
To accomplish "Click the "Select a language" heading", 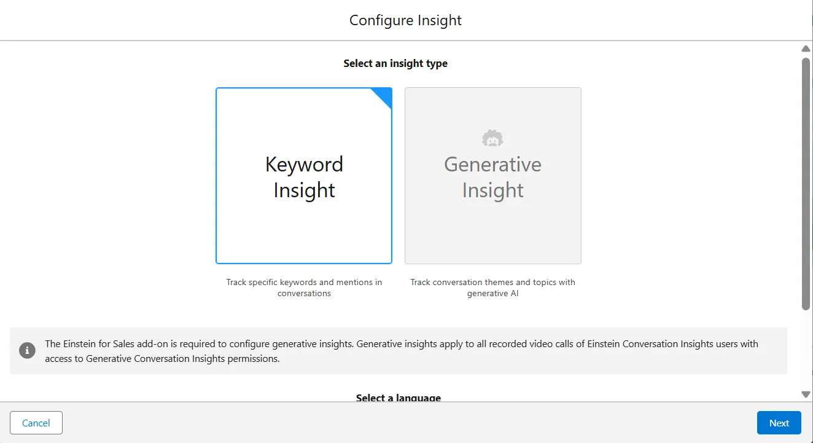I will pyautogui.click(x=398, y=398).
